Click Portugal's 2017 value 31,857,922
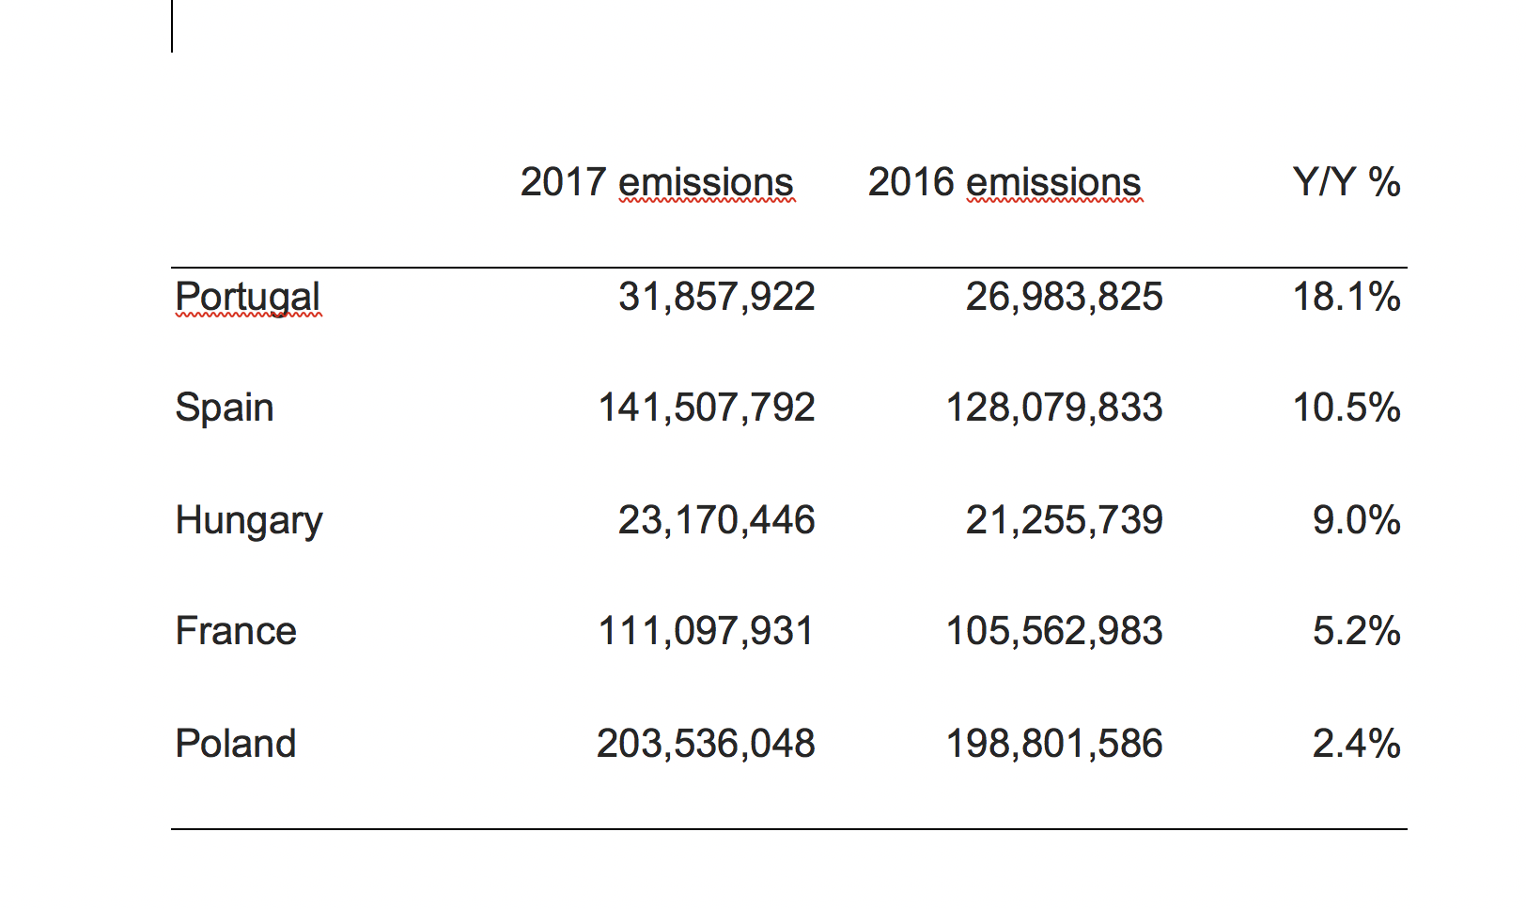Viewport: 1526px width, 909px height. coord(717,297)
